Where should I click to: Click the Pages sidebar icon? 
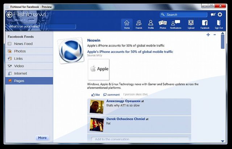[x=9, y=81]
